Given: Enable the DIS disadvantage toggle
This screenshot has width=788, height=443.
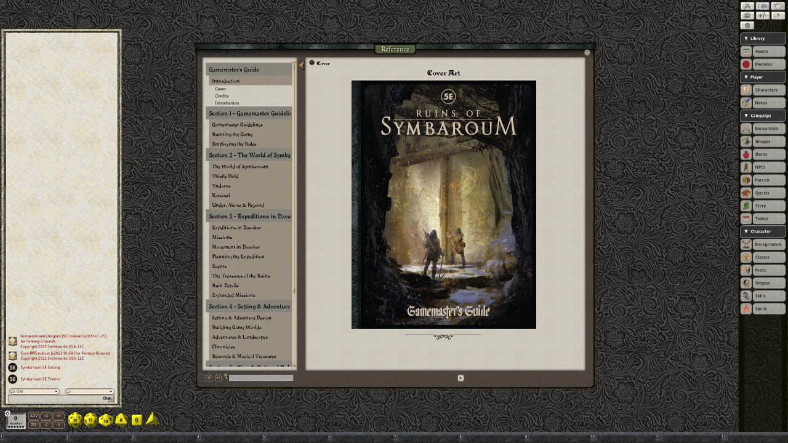Looking at the screenshot, I should tap(34, 423).
